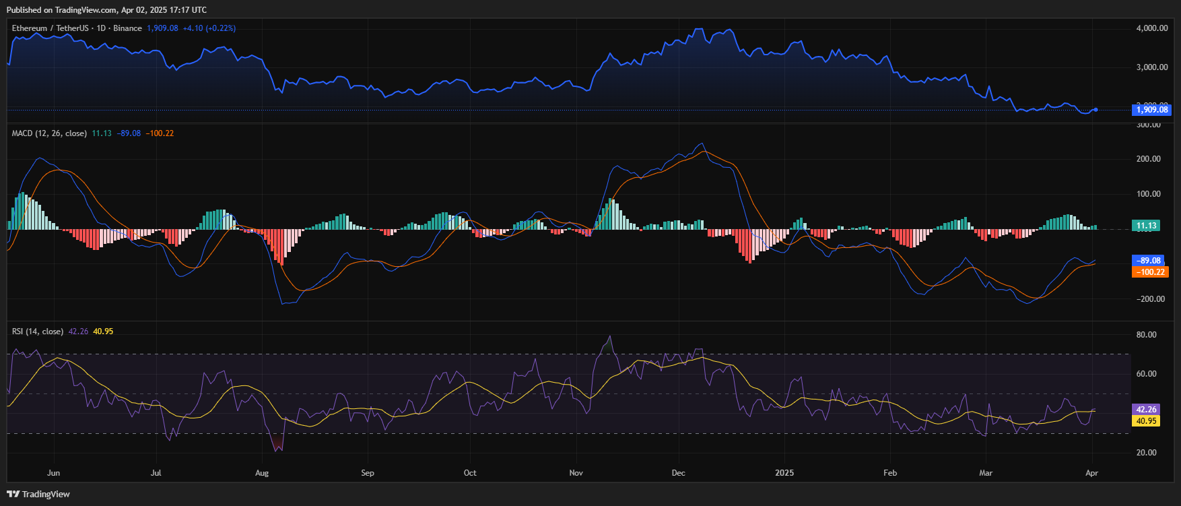Click the RSI (14, close) indicator label
The height and width of the screenshot is (506, 1181).
point(38,331)
